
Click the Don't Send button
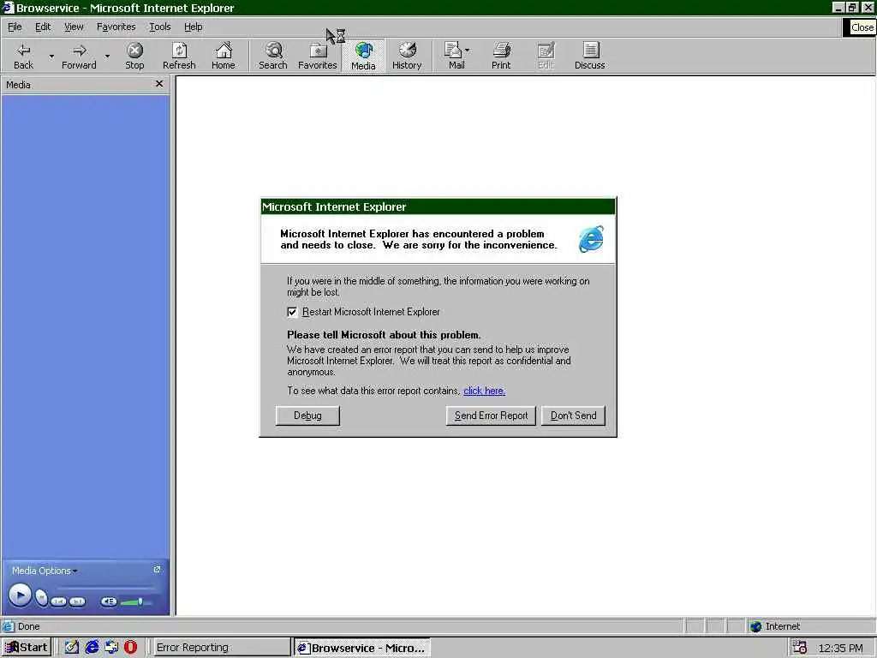573,416
